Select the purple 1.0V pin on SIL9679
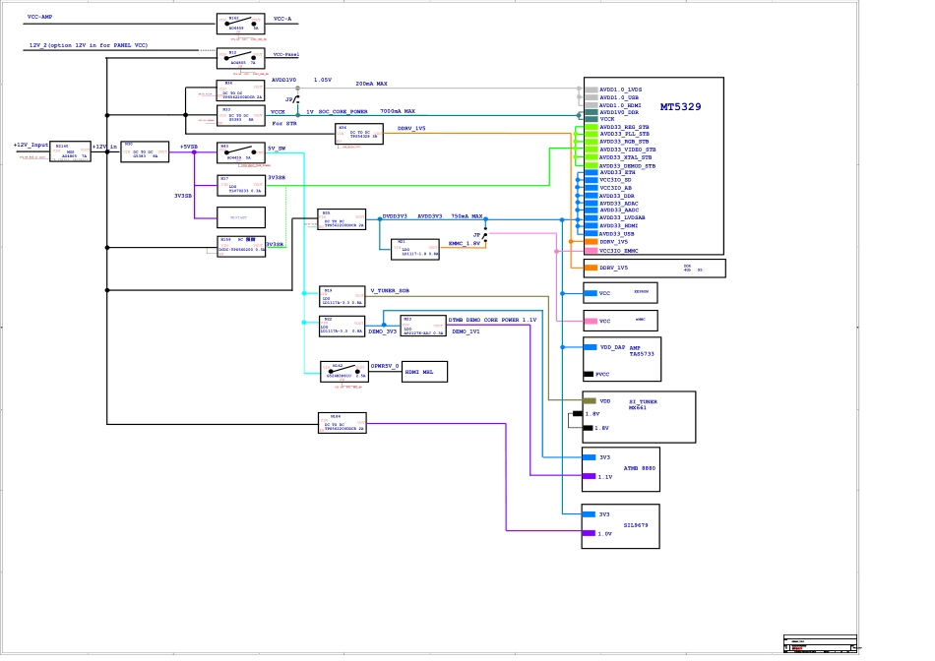This screenshot has width=935, height=661. (589, 533)
